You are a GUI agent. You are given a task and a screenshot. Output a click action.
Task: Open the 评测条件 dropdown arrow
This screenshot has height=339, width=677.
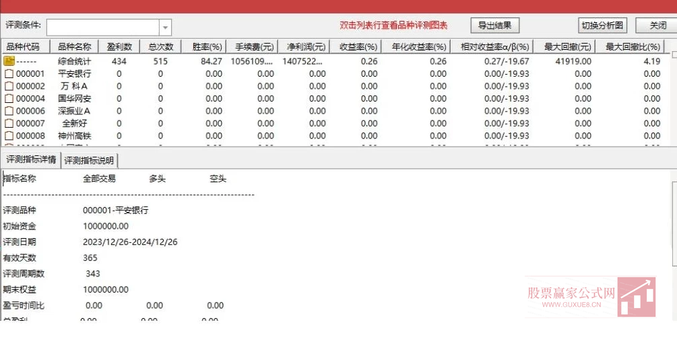tap(165, 28)
